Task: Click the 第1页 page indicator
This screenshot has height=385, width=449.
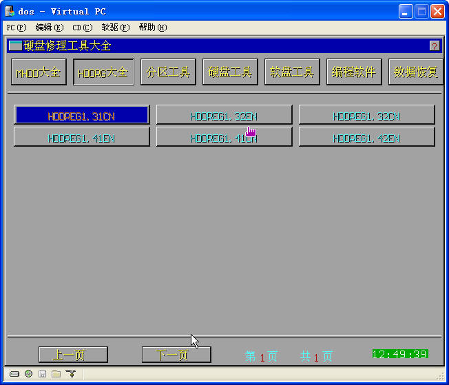Action: coord(262,357)
